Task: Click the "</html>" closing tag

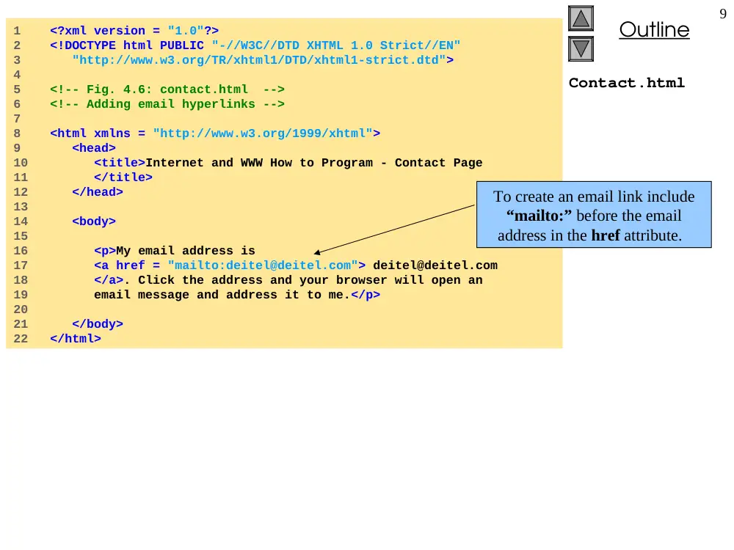Action: pos(76,339)
